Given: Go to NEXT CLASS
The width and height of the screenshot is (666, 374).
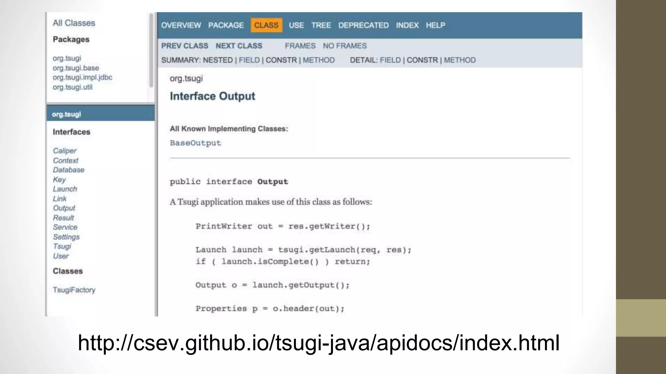Looking at the screenshot, I should point(239,46).
